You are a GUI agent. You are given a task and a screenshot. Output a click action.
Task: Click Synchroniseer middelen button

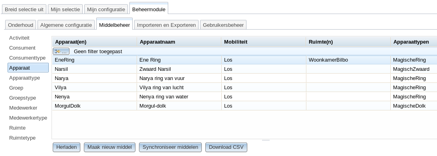coord(170,147)
